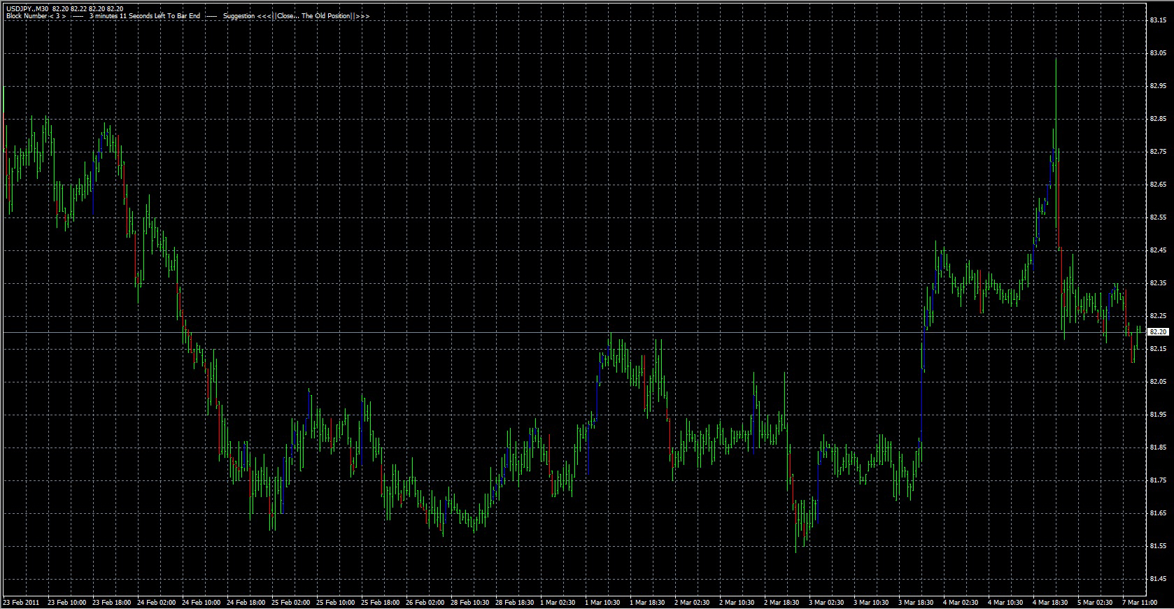
Task: Click the USDJPY,M30 chart title text
Action: pos(27,8)
